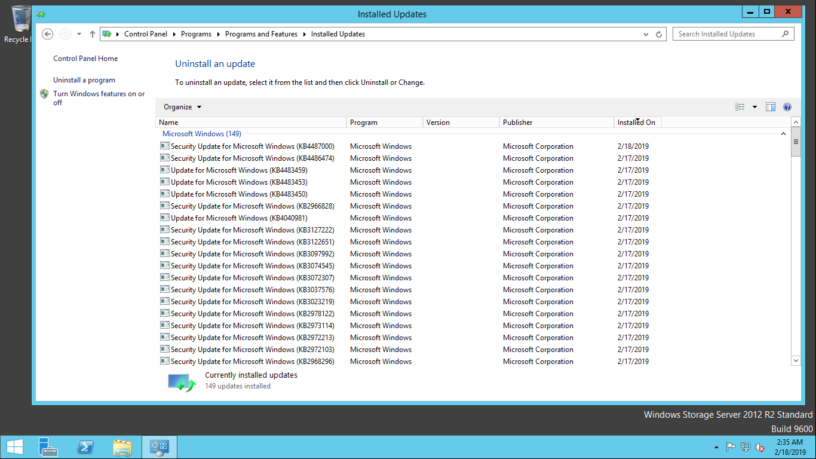Click Control Panel taskbar button
This screenshot has height=459, width=816.
(x=159, y=447)
